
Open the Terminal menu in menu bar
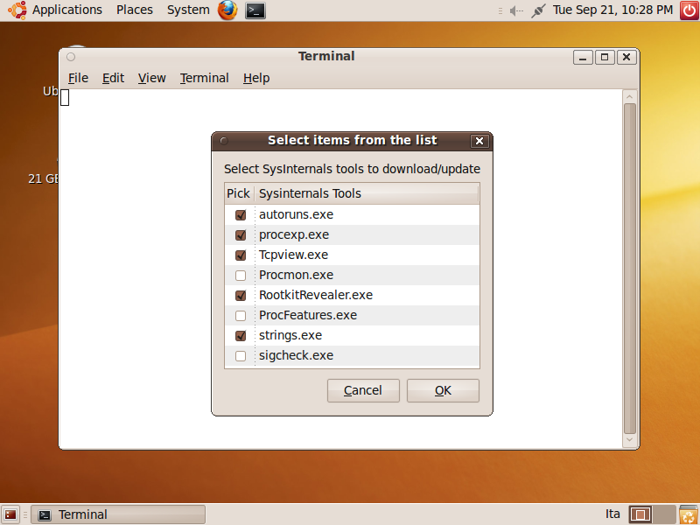[205, 78]
